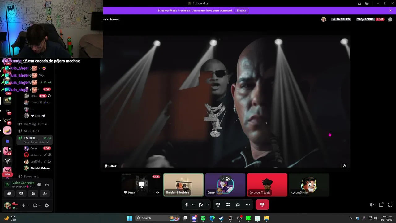
Task: Pop out the stream into a separate window
Action: (381, 205)
